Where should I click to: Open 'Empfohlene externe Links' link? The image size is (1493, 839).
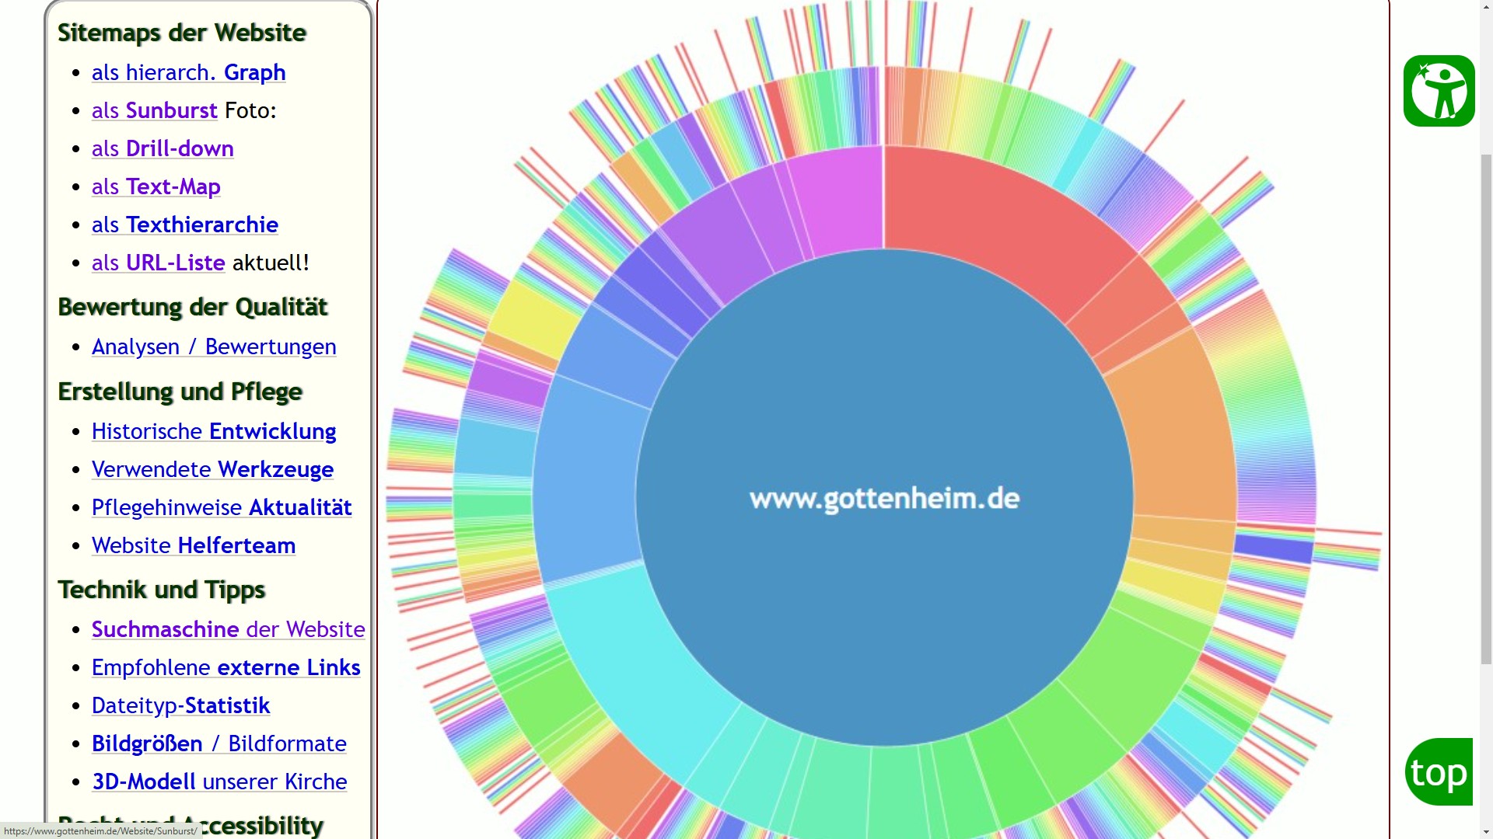pyautogui.click(x=226, y=667)
